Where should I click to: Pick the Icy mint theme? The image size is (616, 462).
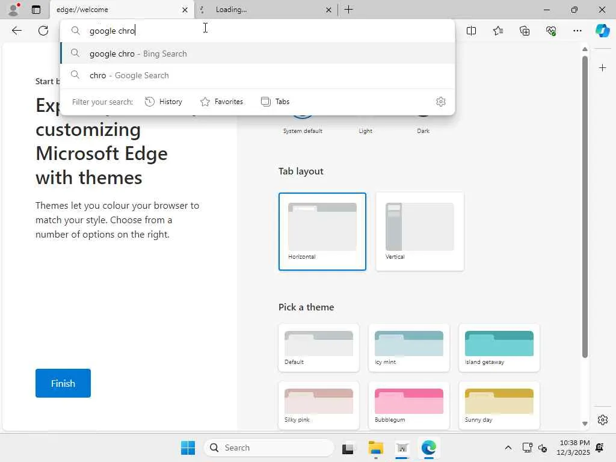408,348
